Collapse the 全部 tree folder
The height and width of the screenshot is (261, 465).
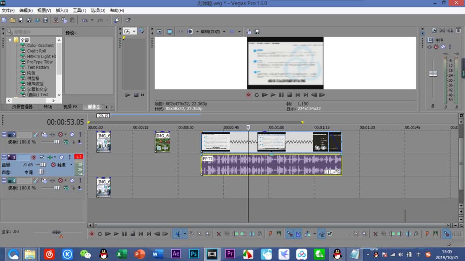(10, 40)
